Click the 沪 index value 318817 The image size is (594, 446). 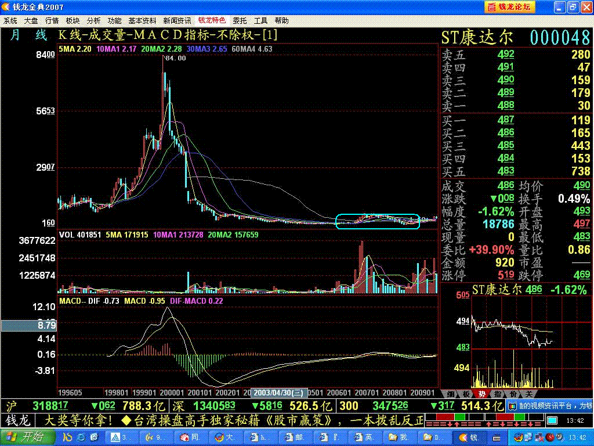coord(50,406)
